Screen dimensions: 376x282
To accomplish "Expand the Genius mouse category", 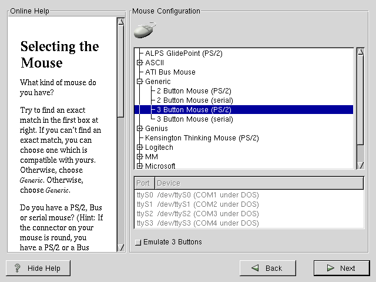I will pos(140,129).
